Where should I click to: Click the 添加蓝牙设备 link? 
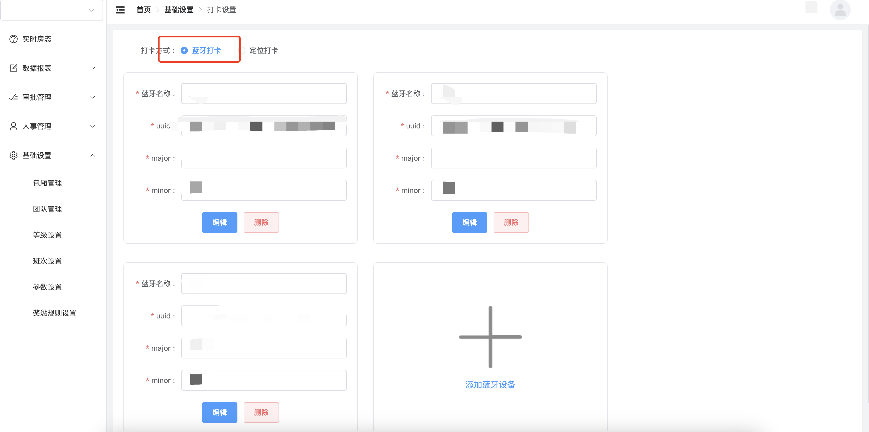pos(490,384)
